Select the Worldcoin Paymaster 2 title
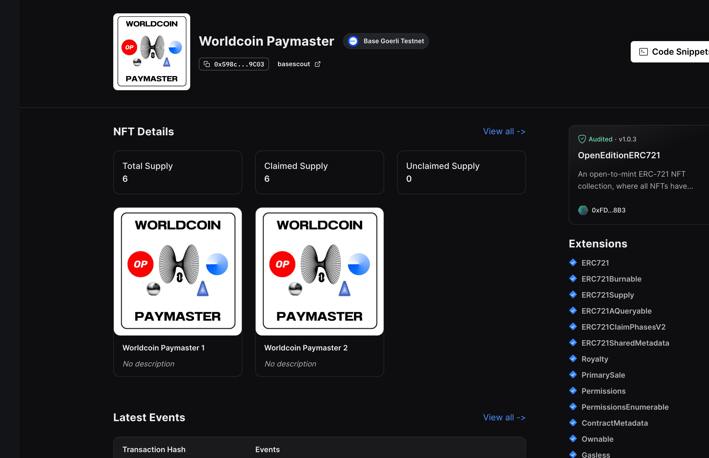Image resolution: width=709 pixels, height=458 pixels. 306,348
